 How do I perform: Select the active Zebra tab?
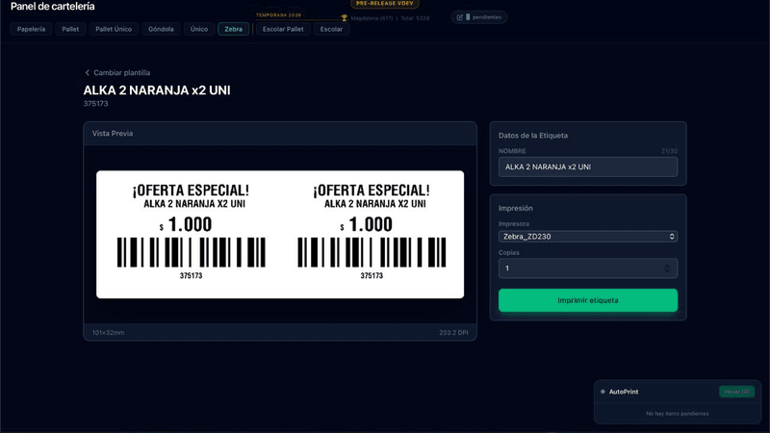click(x=233, y=29)
